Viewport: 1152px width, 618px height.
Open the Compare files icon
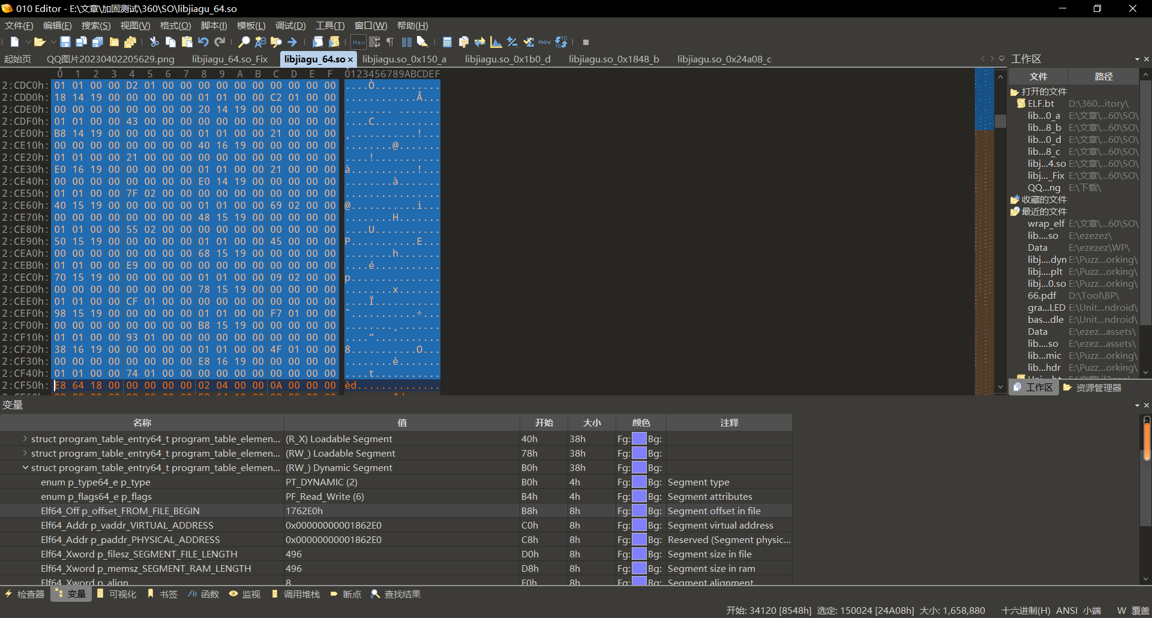[x=463, y=42]
